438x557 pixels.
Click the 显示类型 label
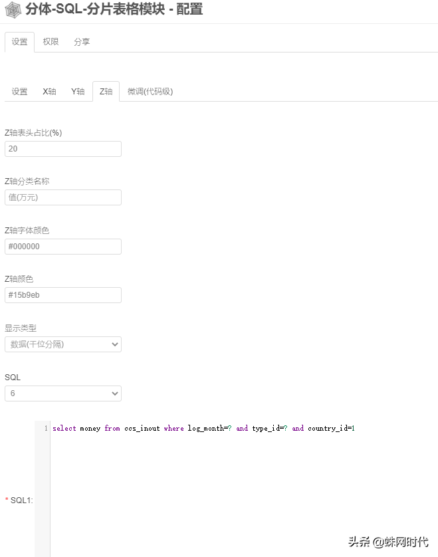tap(21, 328)
